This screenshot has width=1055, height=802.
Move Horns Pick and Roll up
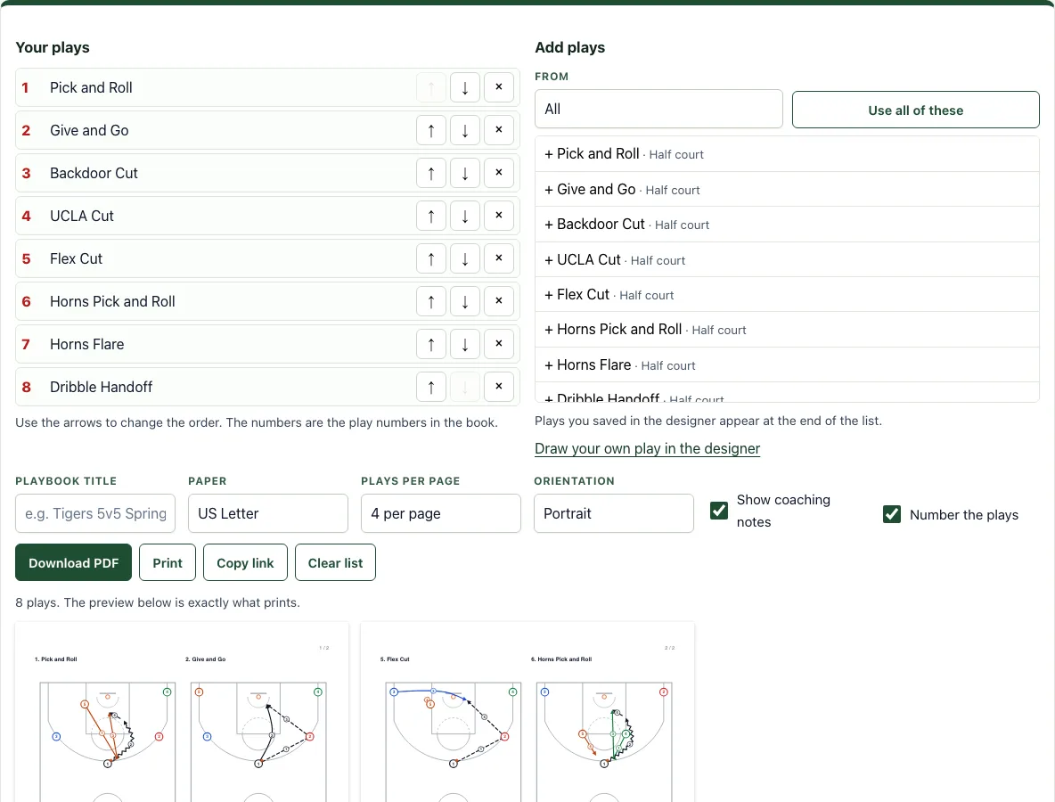(x=431, y=301)
